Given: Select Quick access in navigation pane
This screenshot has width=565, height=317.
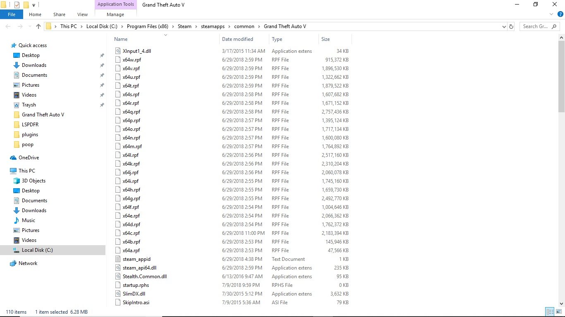Looking at the screenshot, I should click(33, 45).
